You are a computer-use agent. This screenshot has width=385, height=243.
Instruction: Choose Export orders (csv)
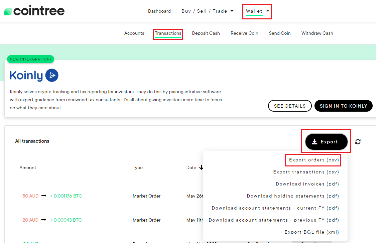click(x=314, y=160)
